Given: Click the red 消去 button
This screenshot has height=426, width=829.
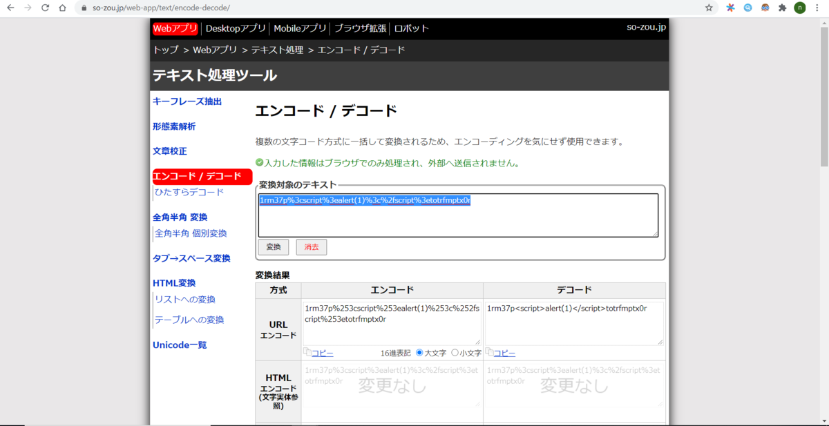Looking at the screenshot, I should tap(312, 247).
